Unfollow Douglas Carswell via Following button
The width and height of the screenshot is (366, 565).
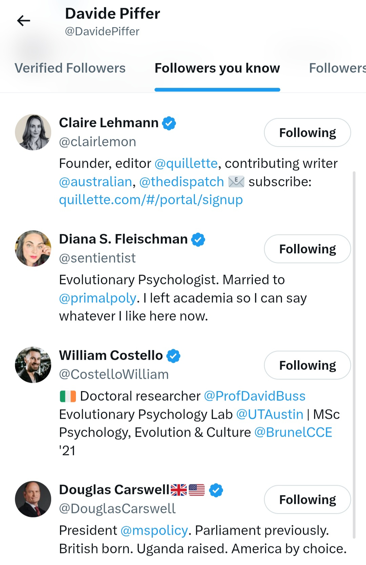pyautogui.click(x=307, y=500)
